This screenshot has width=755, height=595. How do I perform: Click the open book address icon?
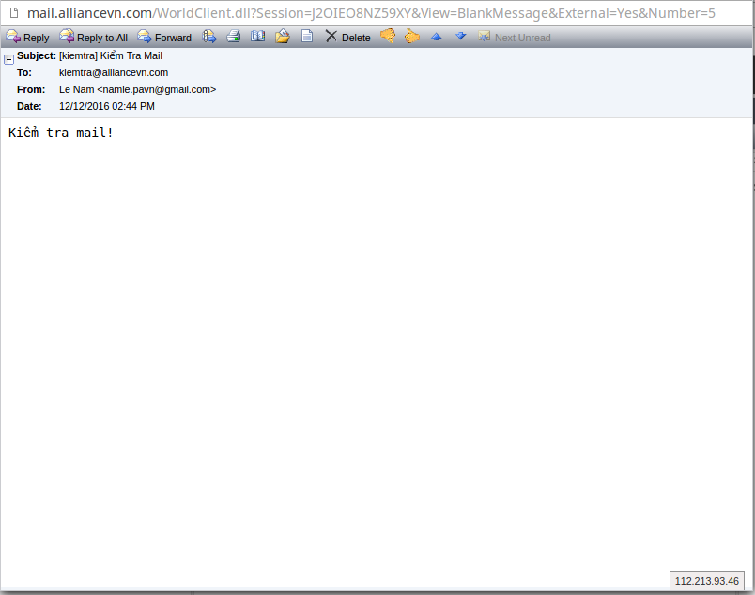tap(257, 37)
